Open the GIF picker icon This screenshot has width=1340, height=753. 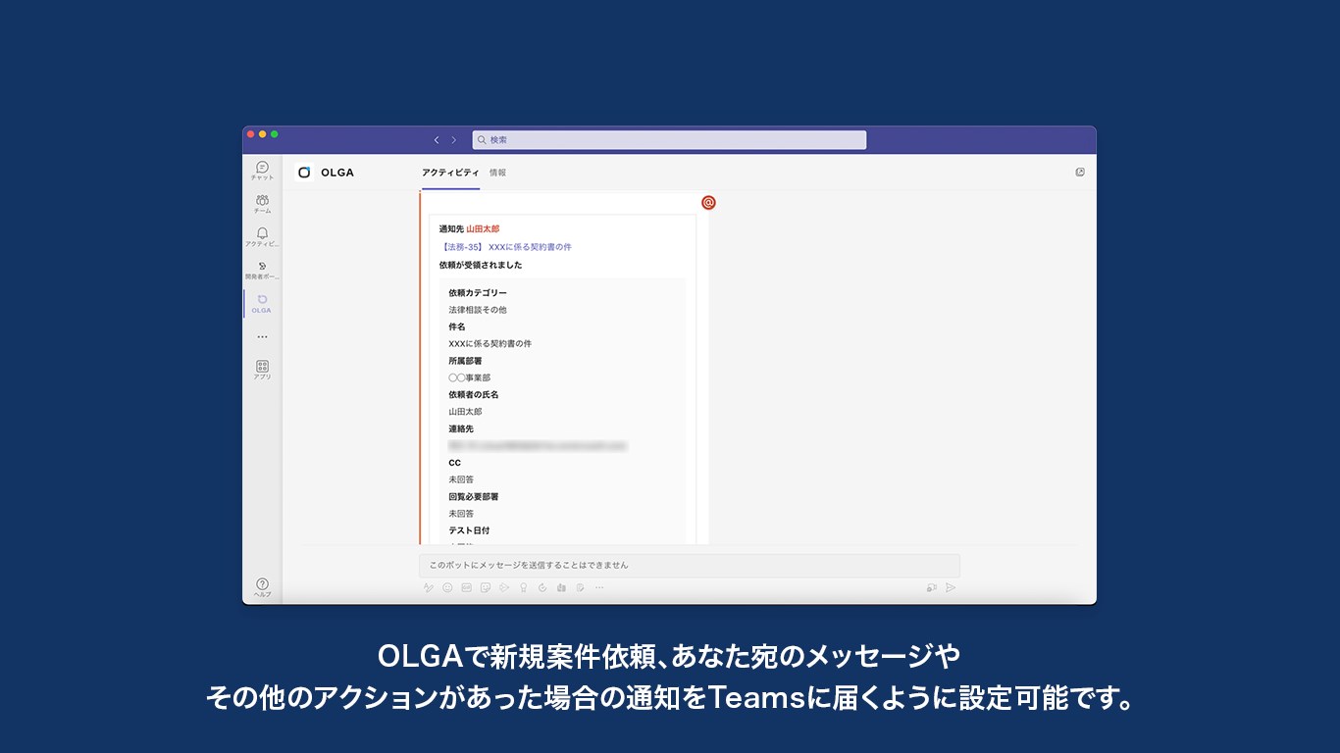pos(467,588)
